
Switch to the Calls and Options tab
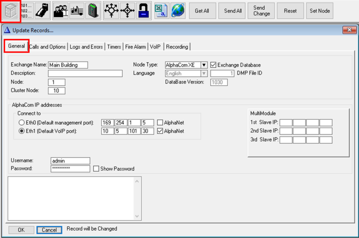pyautogui.click(x=48, y=47)
